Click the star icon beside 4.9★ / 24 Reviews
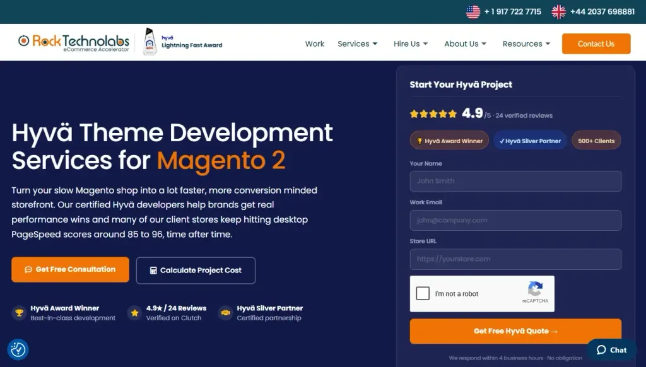This screenshot has width=646, height=367. 134,313
